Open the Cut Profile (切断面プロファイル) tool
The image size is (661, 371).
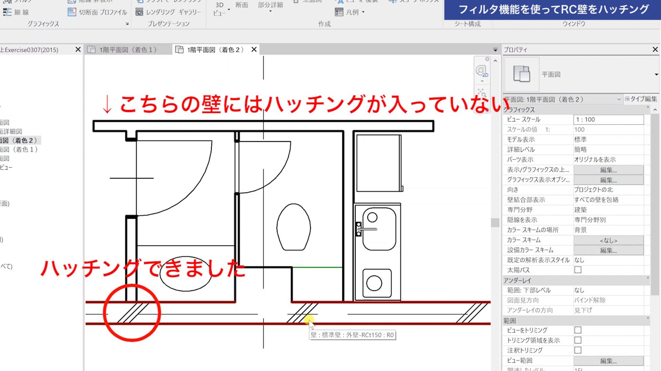pyautogui.click(x=72, y=12)
